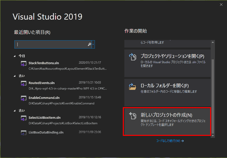
Task: Collapse the first 古い group above RoutedEvents
Action: coord(15,76)
